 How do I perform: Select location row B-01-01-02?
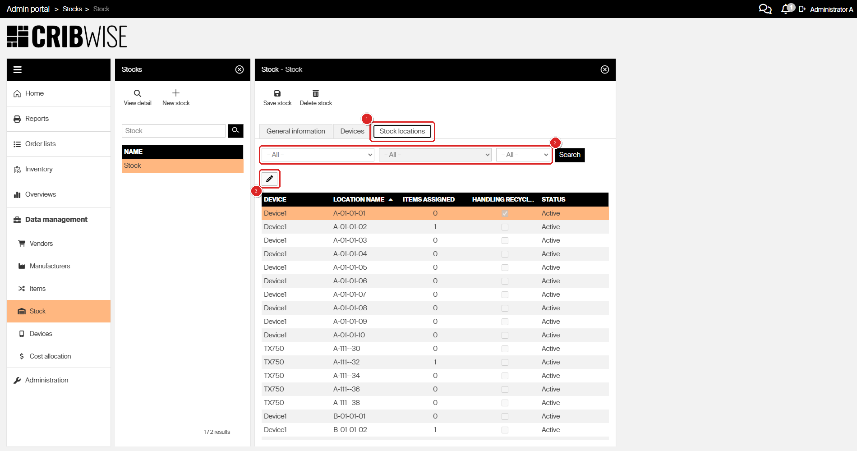point(435,430)
